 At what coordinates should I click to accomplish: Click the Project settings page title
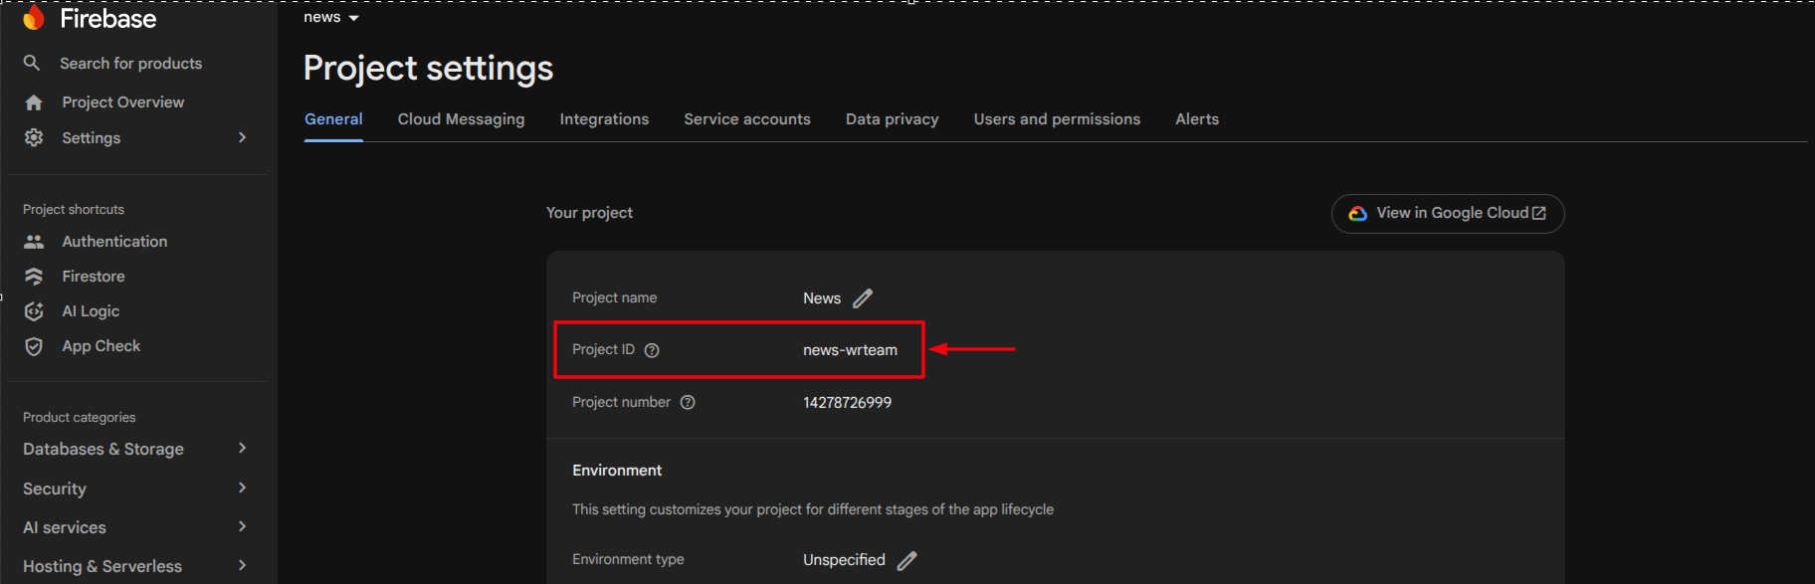point(428,69)
